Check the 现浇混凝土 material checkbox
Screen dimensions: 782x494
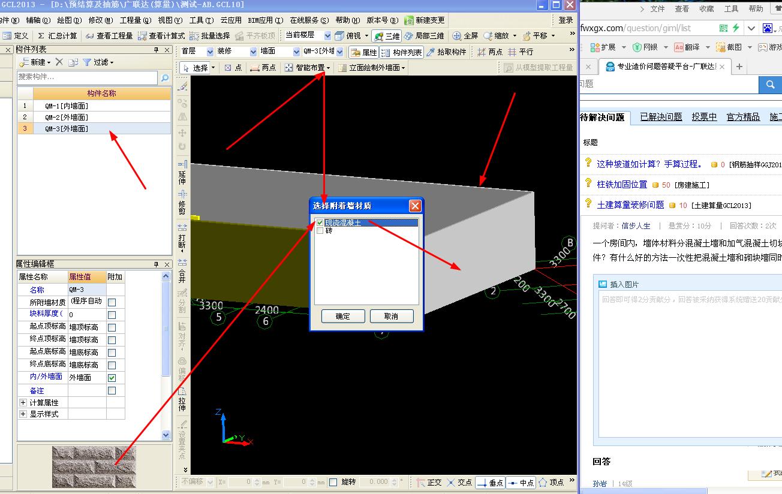pyautogui.click(x=320, y=222)
